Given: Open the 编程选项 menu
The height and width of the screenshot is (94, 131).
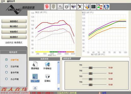Looking at the screenshot, I should tap(11, 1).
